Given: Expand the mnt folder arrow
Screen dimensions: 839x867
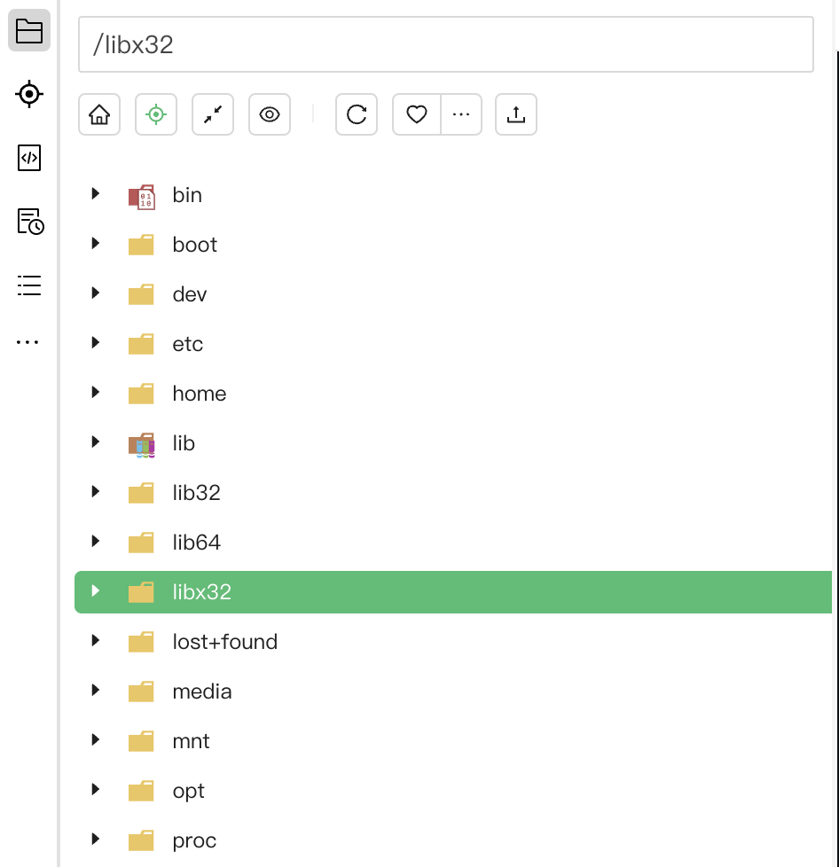Looking at the screenshot, I should tap(95, 740).
